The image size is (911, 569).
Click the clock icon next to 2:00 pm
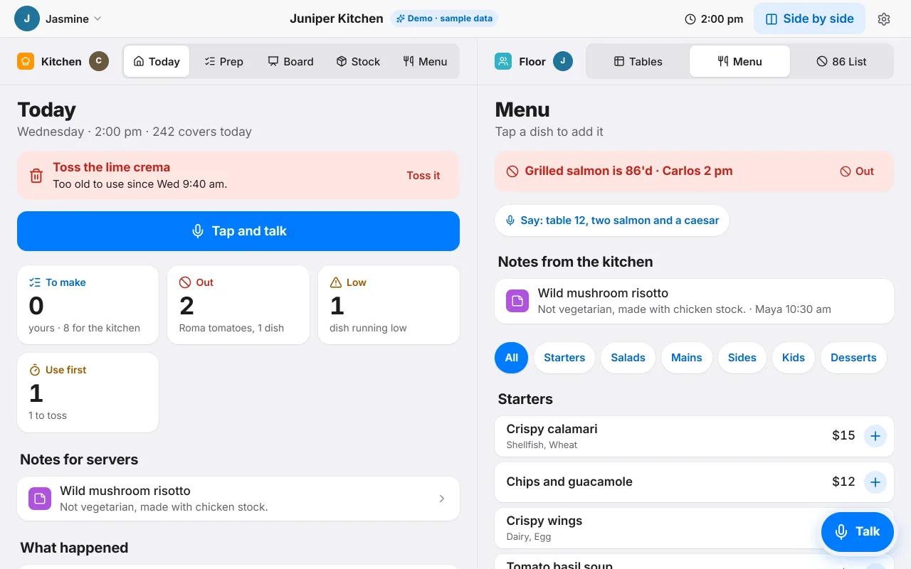[690, 19]
